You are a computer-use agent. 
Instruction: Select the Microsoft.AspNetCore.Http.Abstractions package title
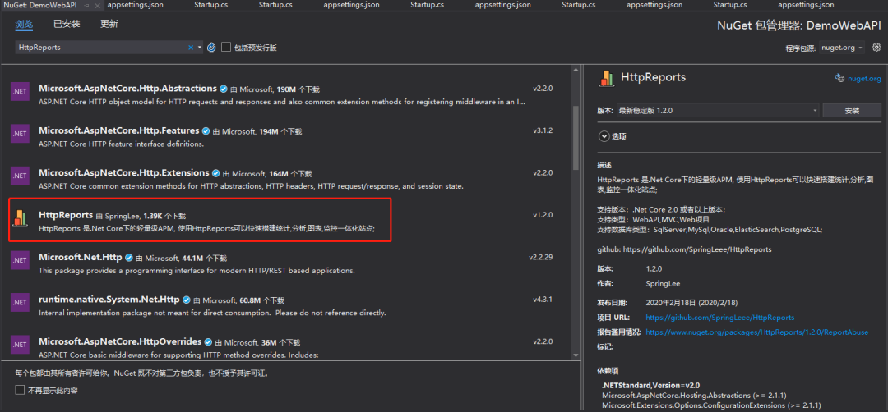128,89
